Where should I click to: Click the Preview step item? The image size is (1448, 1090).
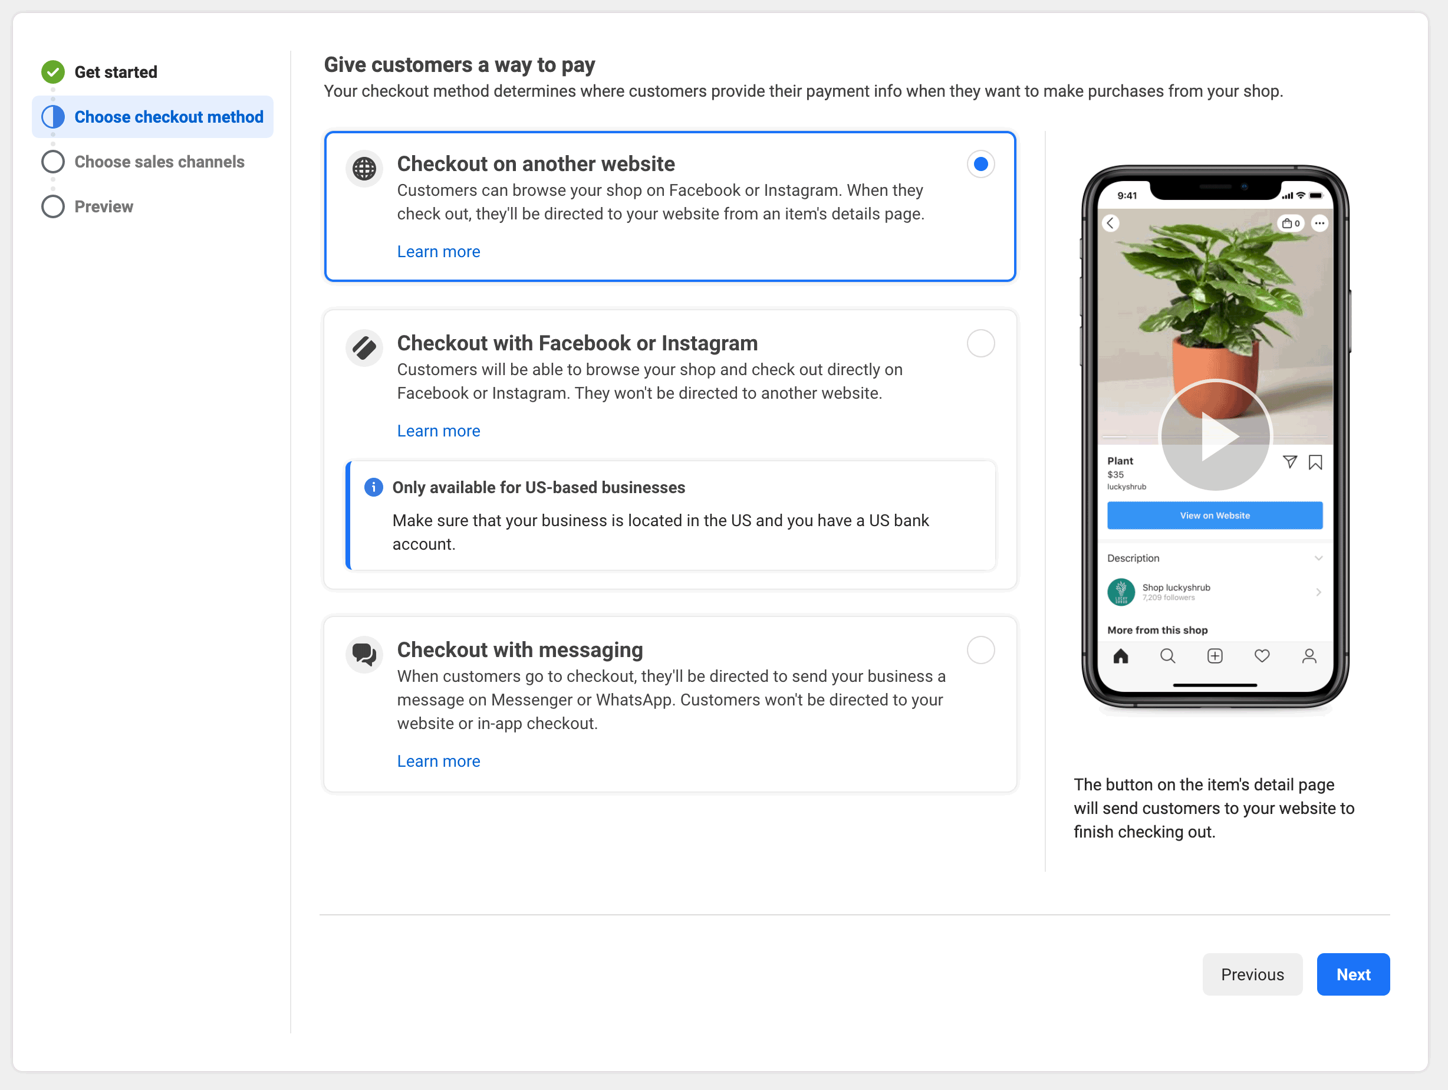(x=103, y=206)
